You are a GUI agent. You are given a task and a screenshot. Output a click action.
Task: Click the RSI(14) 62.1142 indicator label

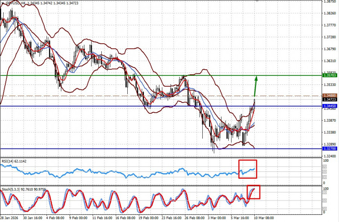[14, 161]
